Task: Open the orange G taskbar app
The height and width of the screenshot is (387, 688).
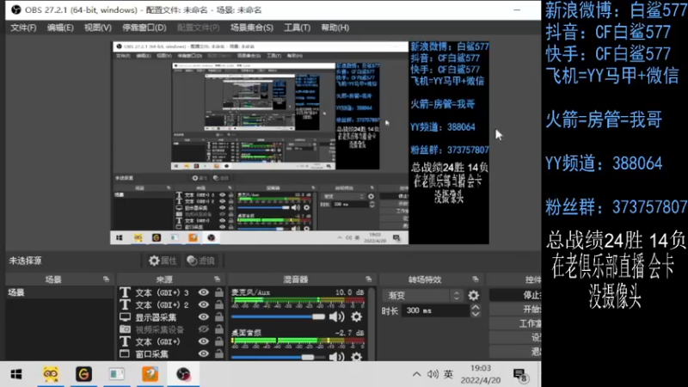Action: 83,374
